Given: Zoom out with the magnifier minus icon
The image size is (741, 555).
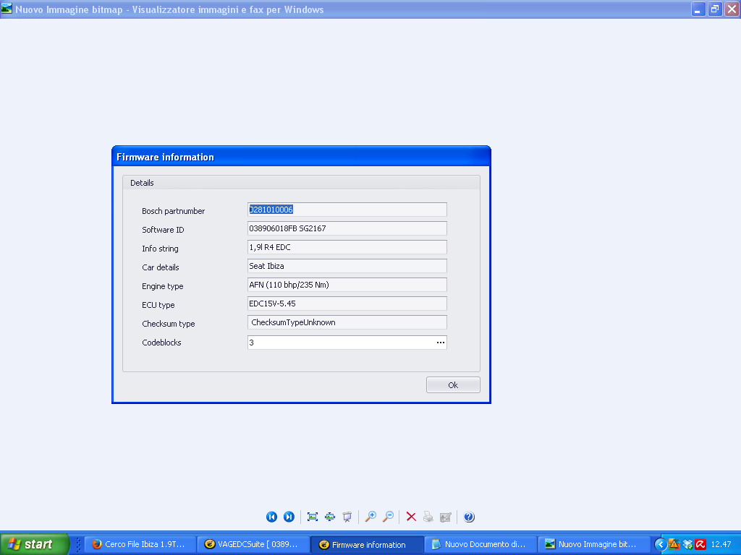Looking at the screenshot, I should pos(388,517).
